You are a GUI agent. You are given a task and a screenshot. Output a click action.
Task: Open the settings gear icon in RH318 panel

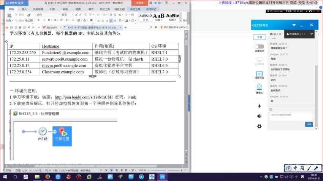point(259,126)
